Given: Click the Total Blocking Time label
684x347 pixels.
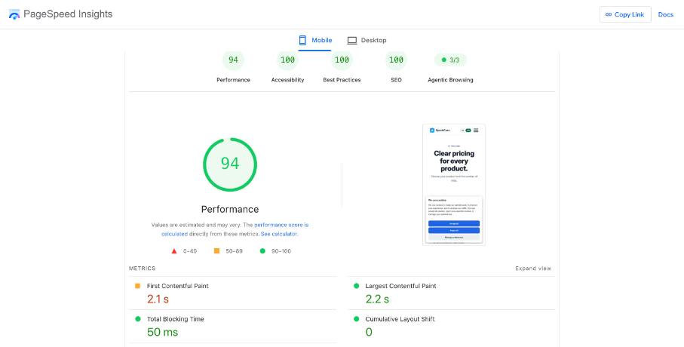Looking at the screenshot, I should [x=176, y=319].
